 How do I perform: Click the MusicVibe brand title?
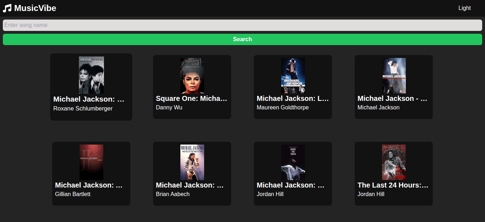tap(35, 8)
